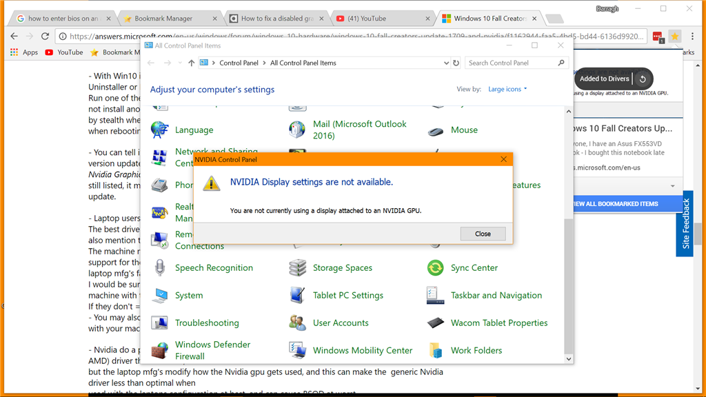Open a new Chrome tab
Viewport: 706px width, 397px height.
554,19
